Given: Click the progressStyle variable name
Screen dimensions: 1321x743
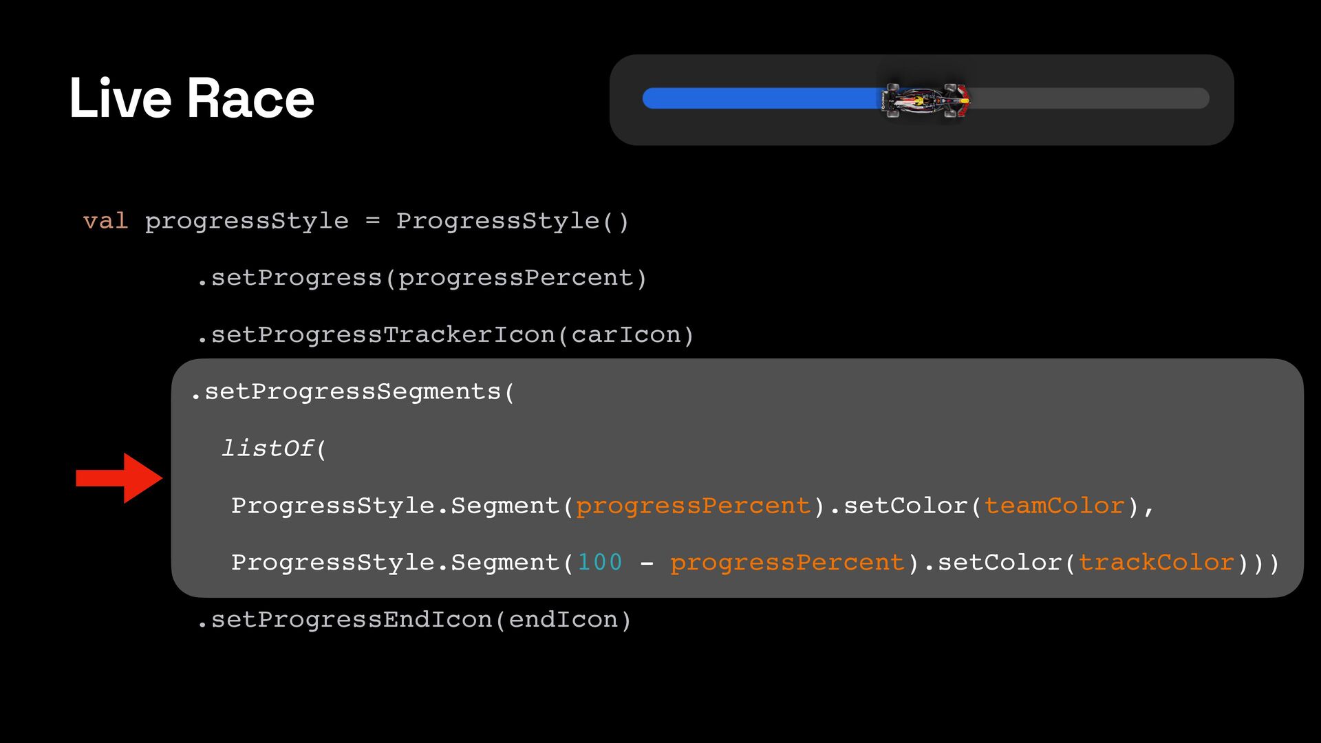Looking at the screenshot, I should [246, 221].
